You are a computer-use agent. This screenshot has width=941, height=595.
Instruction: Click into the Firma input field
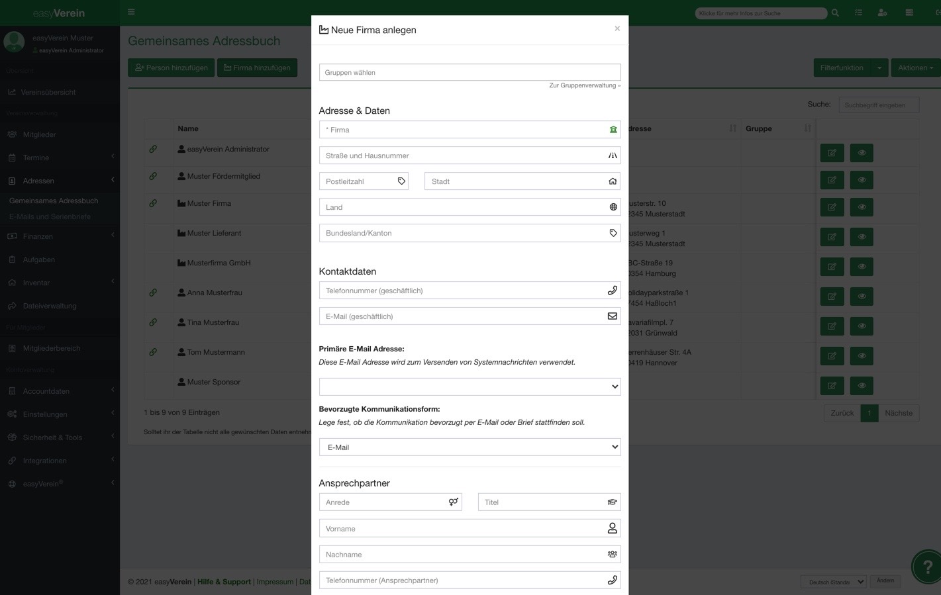(464, 130)
